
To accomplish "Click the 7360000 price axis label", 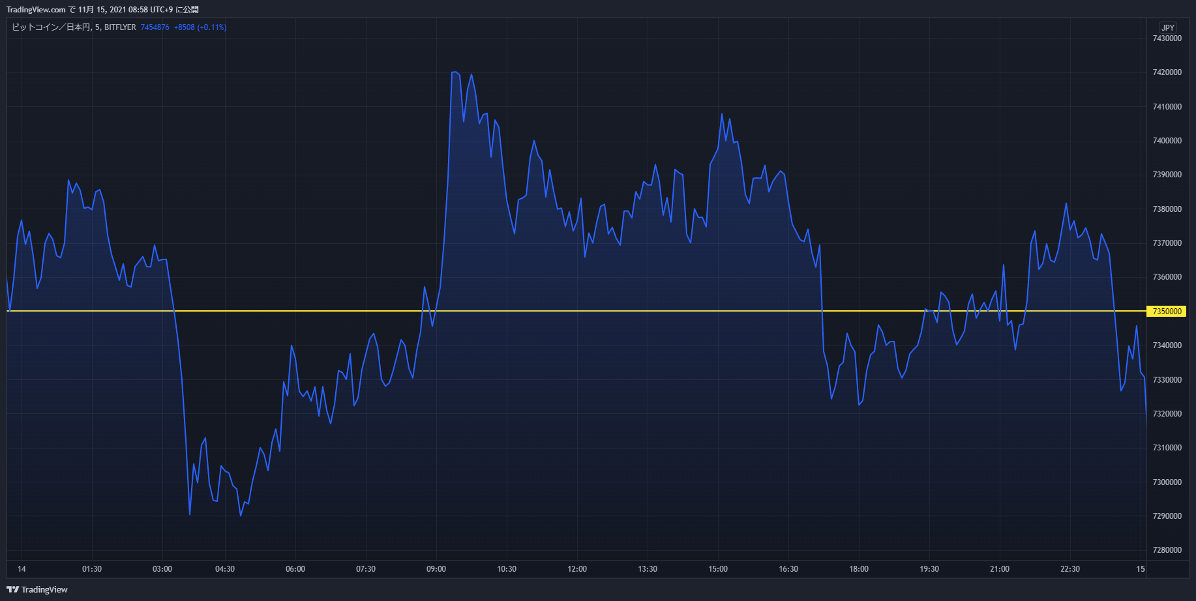I will point(1167,277).
